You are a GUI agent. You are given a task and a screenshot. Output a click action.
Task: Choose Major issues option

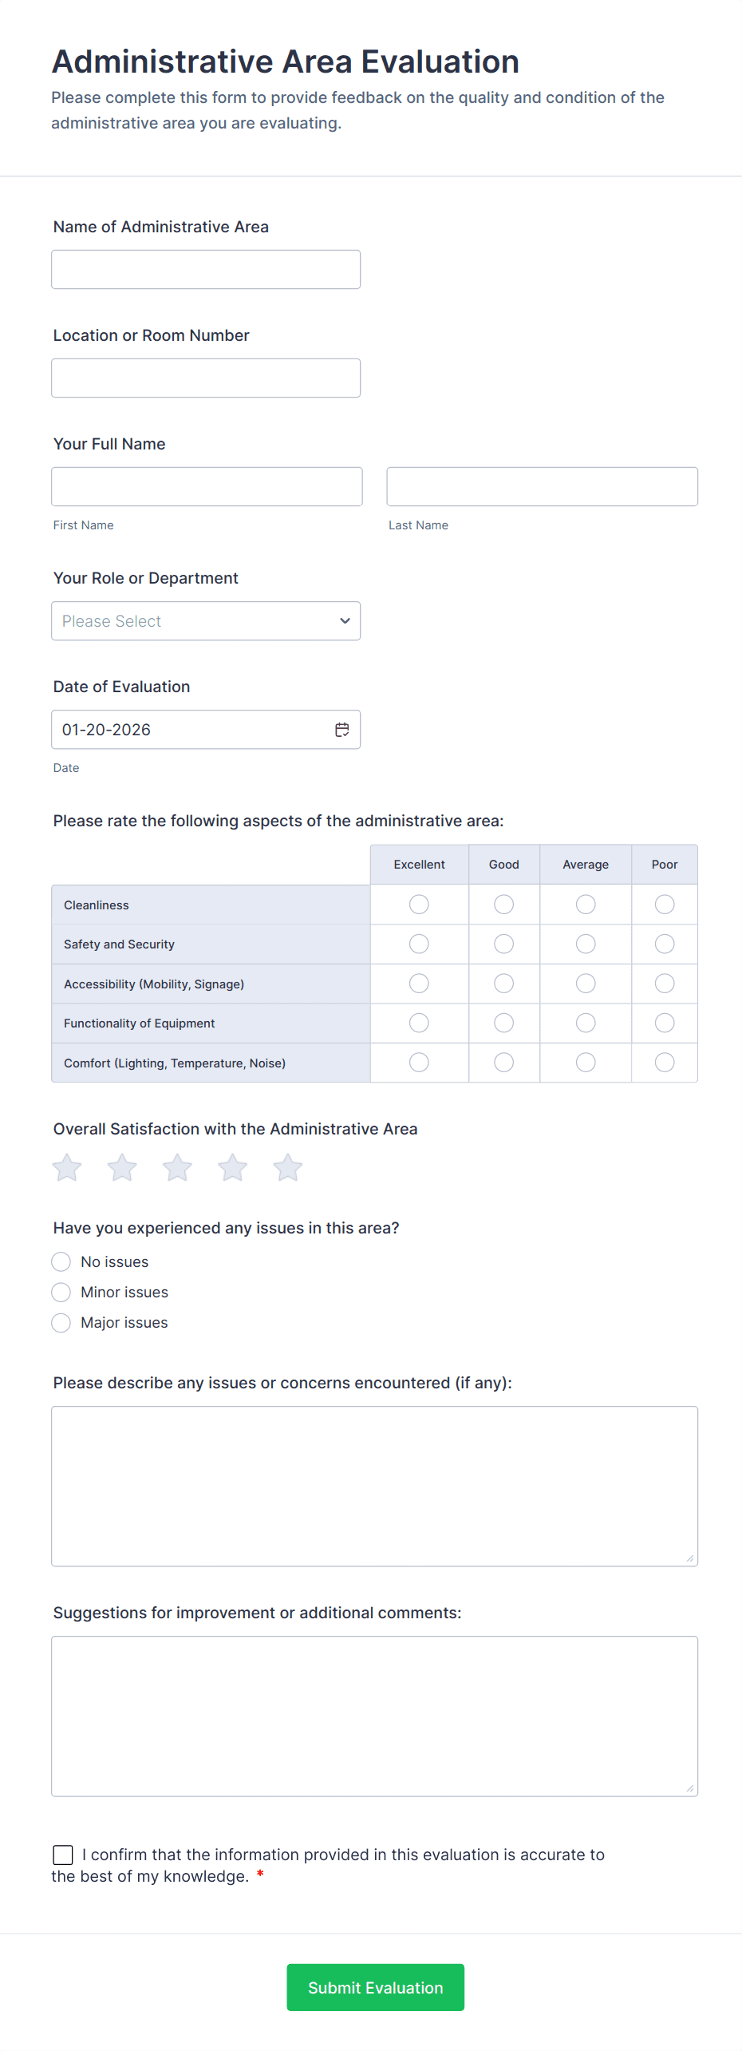[x=61, y=1323]
